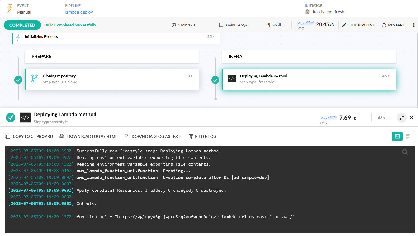Switch to terminal log view

[397, 136]
